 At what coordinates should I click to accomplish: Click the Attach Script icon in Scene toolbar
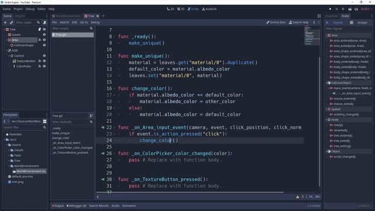coord(45,22)
